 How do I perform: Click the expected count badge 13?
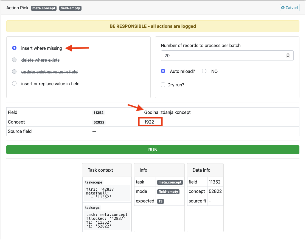pos(161,201)
